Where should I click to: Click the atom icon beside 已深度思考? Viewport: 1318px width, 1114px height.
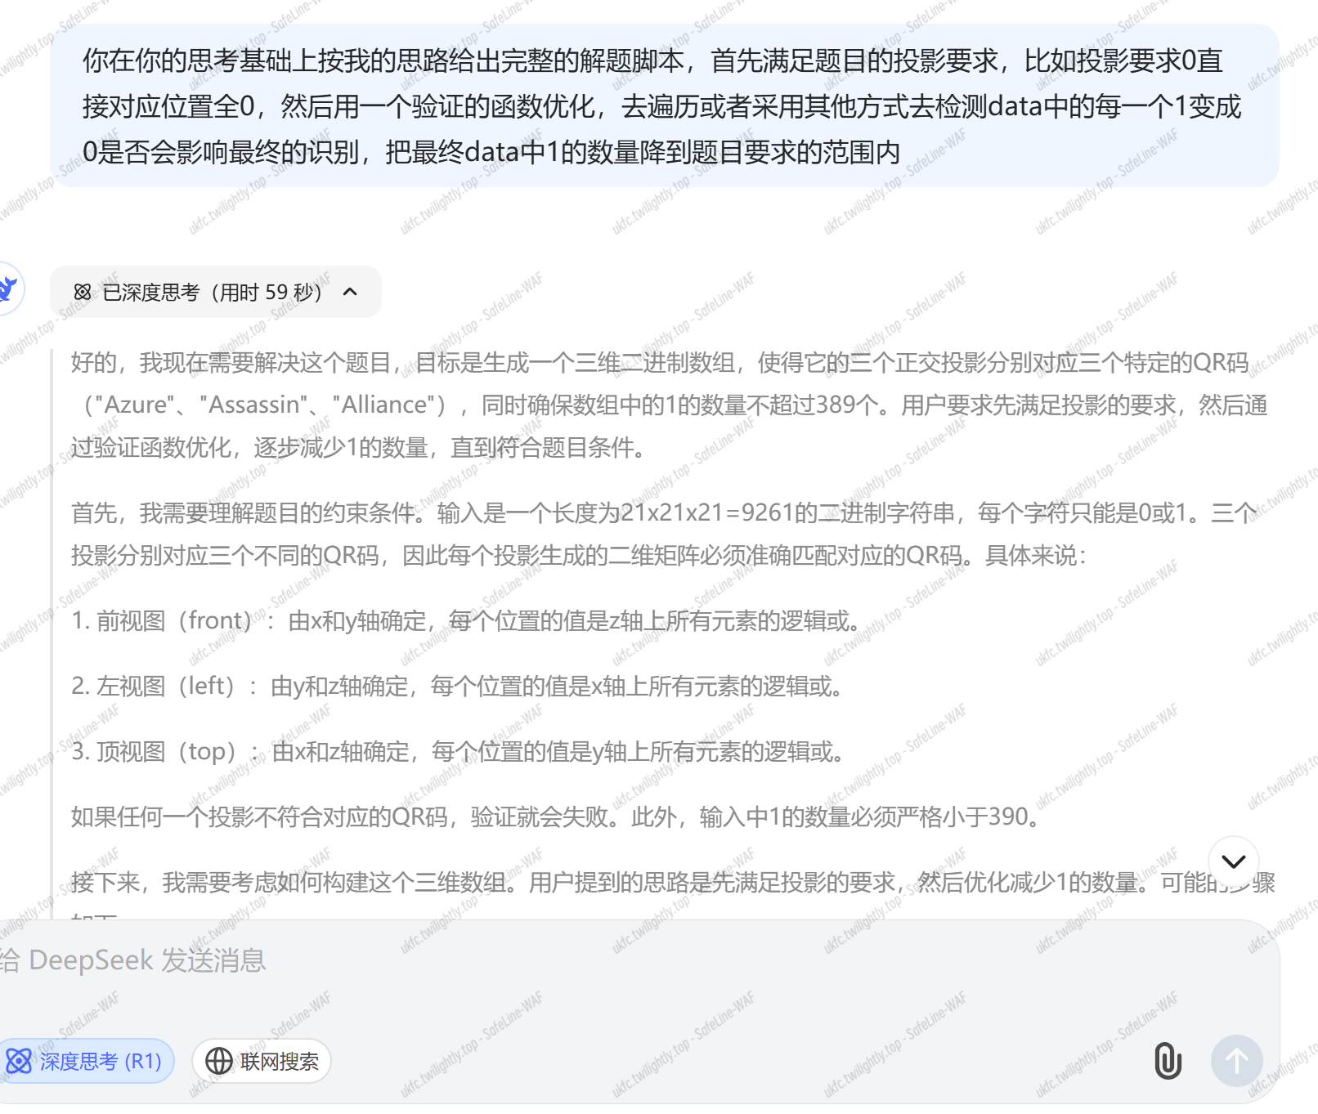point(83,292)
